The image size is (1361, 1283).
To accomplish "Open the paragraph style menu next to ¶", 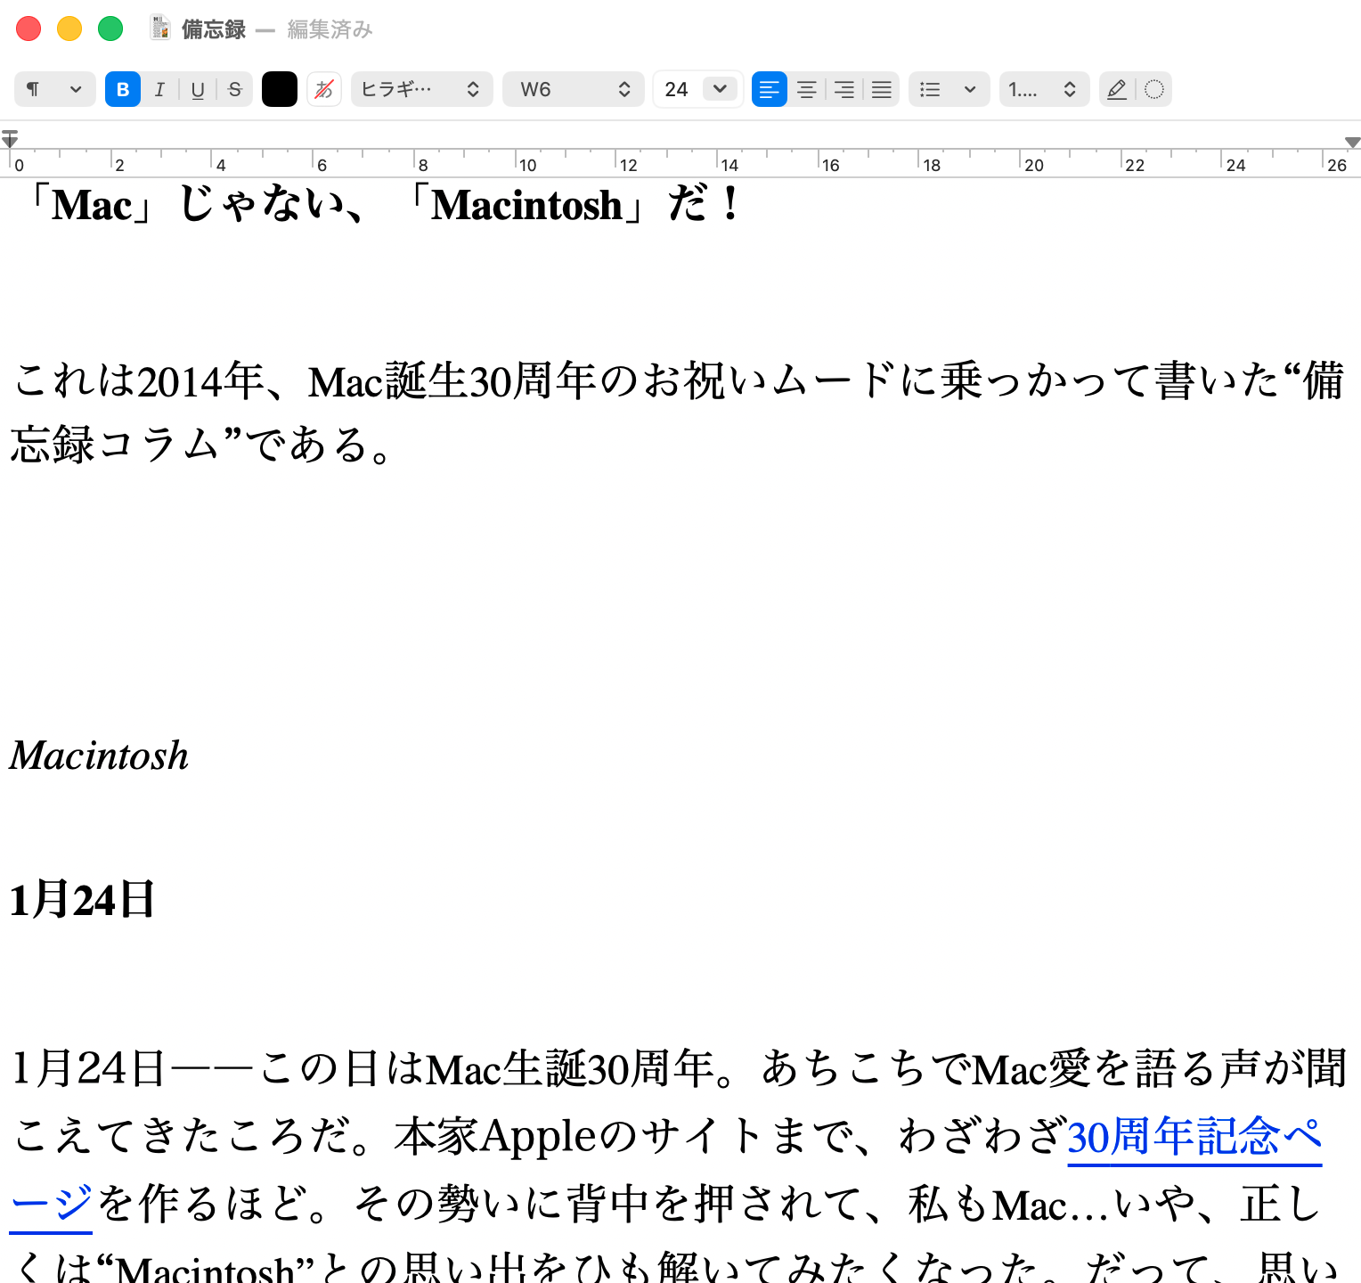I will tap(76, 89).
